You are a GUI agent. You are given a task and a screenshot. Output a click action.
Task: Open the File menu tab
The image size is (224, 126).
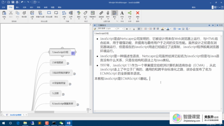(3, 7)
